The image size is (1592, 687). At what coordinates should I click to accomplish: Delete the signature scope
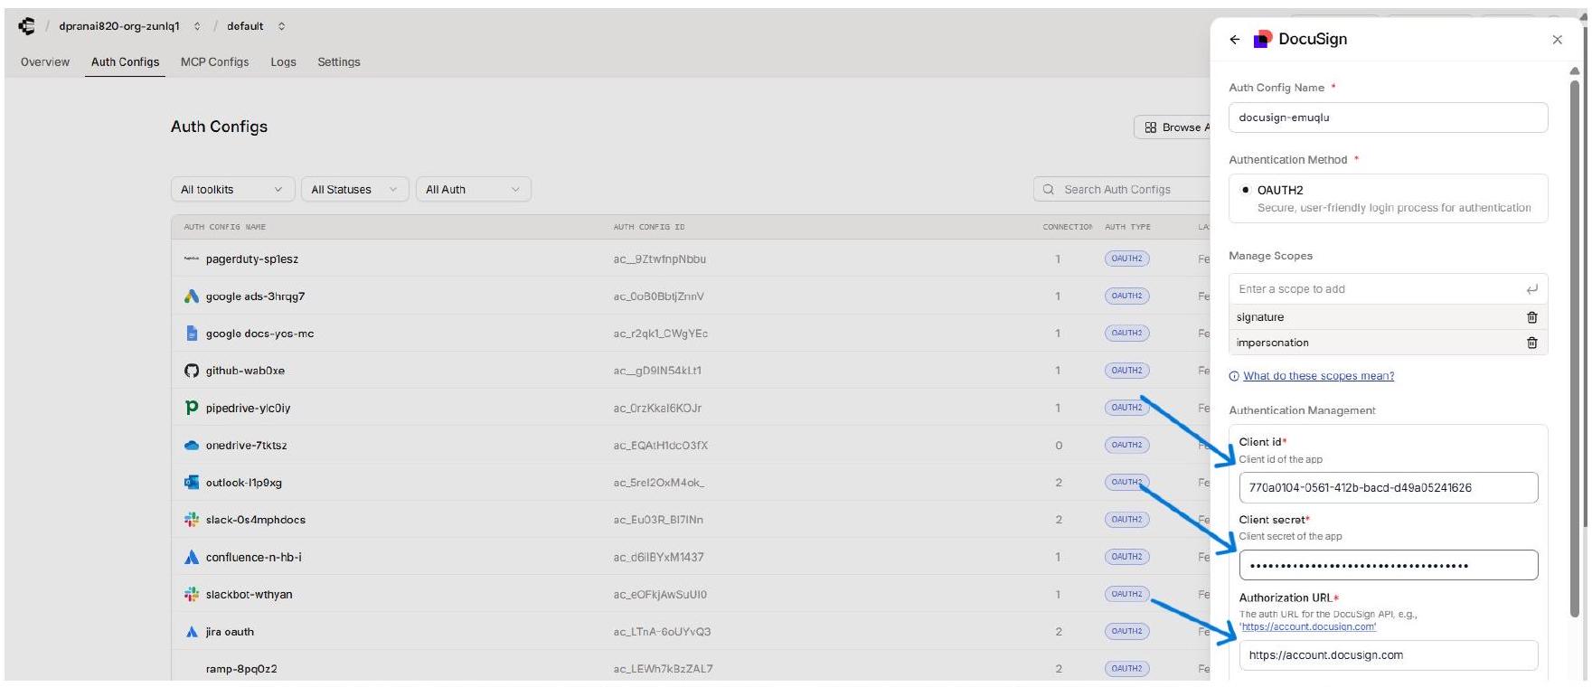point(1531,317)
